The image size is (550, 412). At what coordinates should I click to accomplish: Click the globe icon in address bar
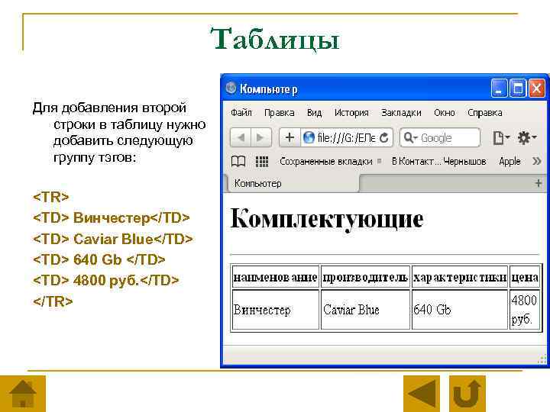click(309, 137)
